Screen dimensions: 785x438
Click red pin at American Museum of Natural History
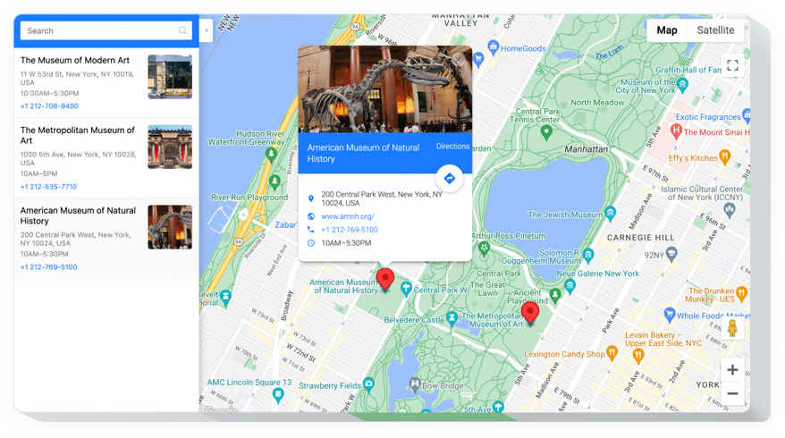tap(385, 279)
